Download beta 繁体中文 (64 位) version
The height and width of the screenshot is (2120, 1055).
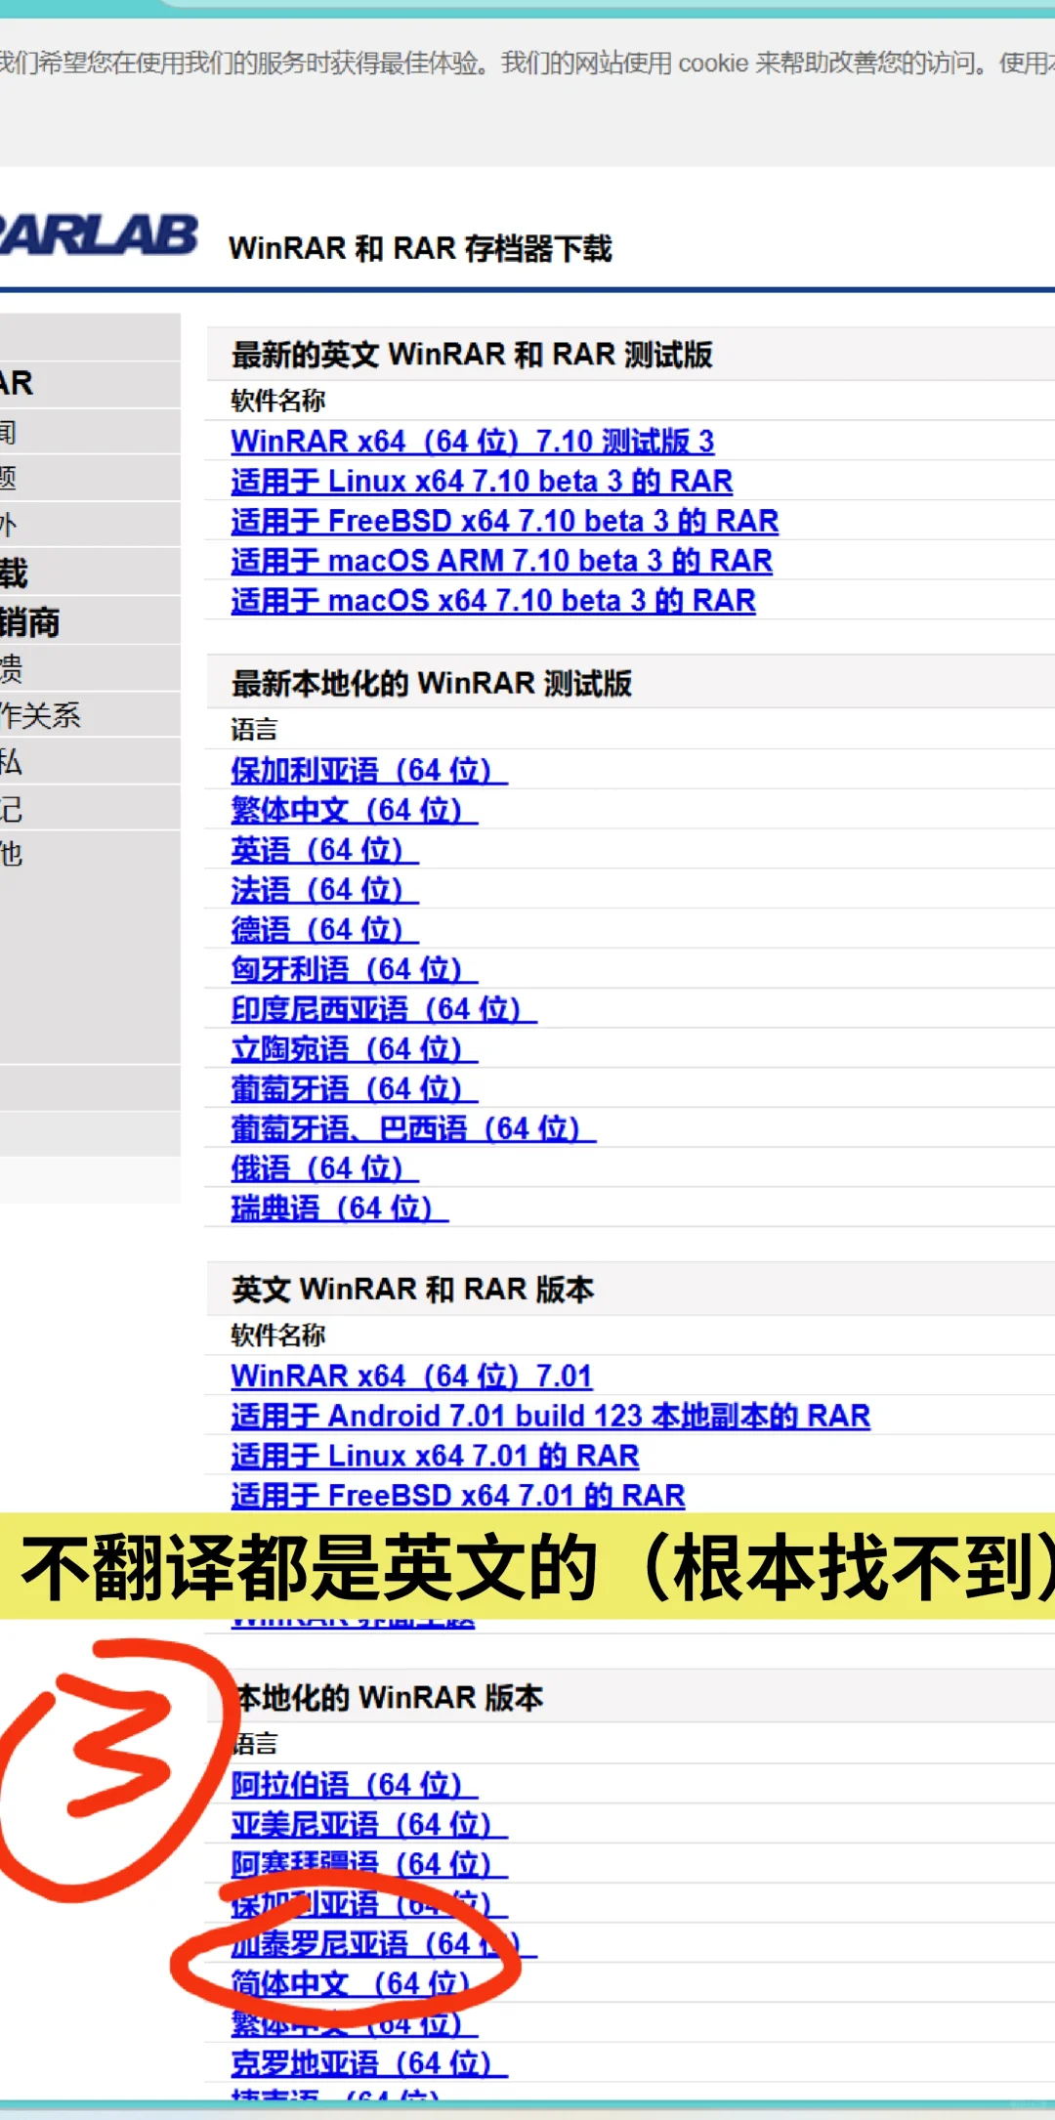[355, 811]
